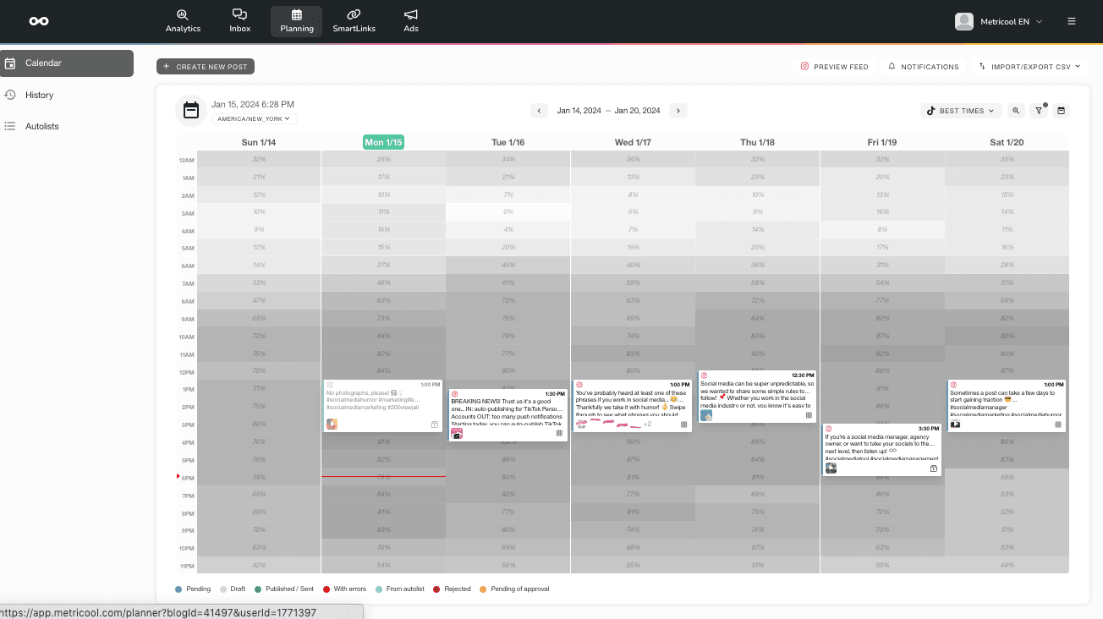Select the SmartLinks chain icon
Viewport: 1103px width, 619px height.
354,20
